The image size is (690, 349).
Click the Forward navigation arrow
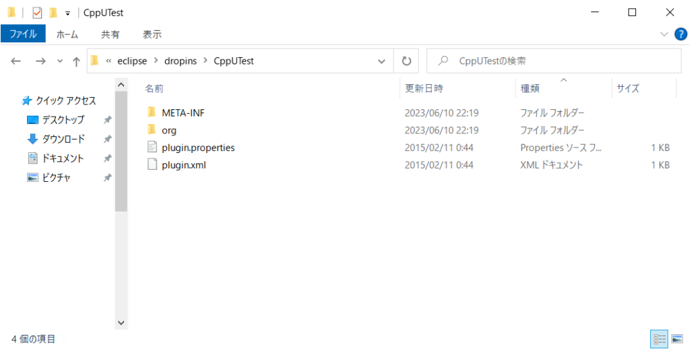[x=40, y=61]
